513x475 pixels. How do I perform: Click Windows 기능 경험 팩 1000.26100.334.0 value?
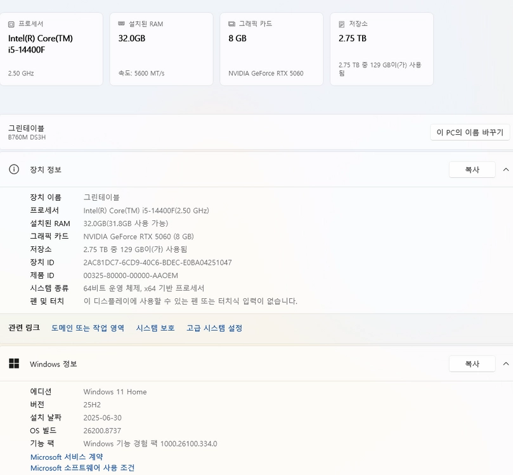click(150, 443)
